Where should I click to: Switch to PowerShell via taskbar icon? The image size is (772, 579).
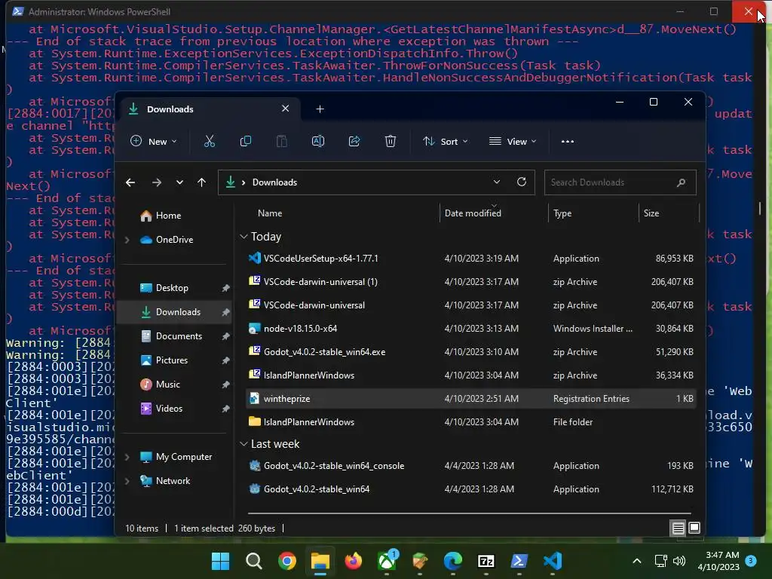pyautogui.click(x=519, y=561)
